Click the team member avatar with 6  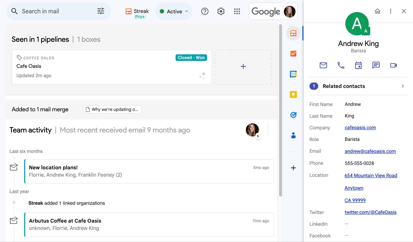252,130
